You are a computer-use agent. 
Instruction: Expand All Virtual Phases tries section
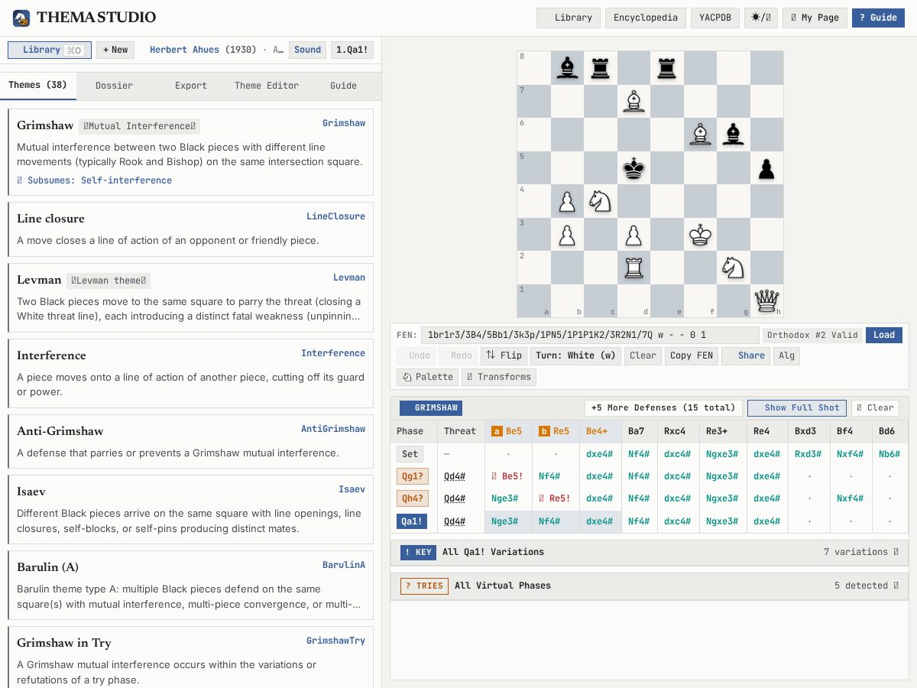(x=650, y=586)
